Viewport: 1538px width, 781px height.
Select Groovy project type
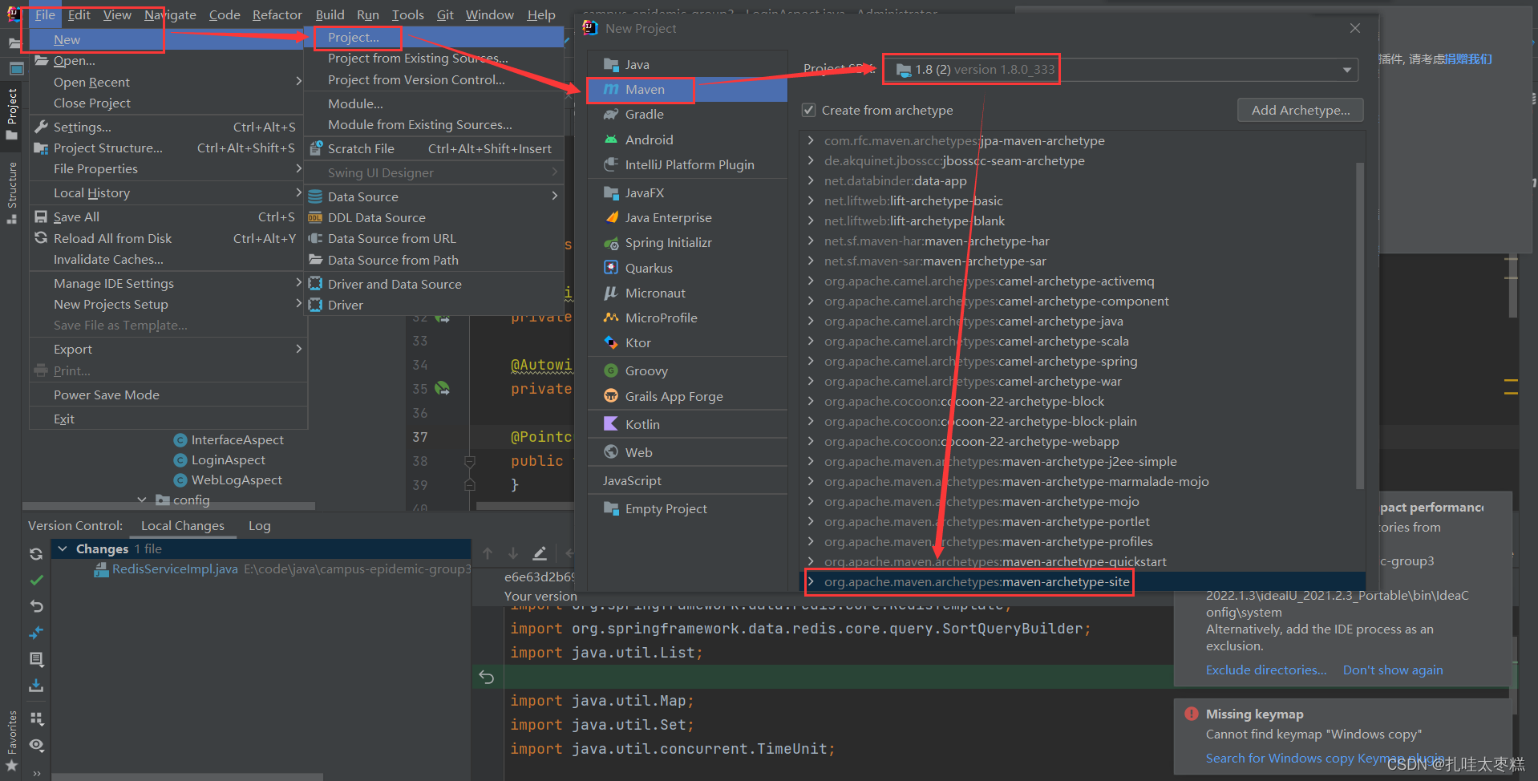(687, 370)
